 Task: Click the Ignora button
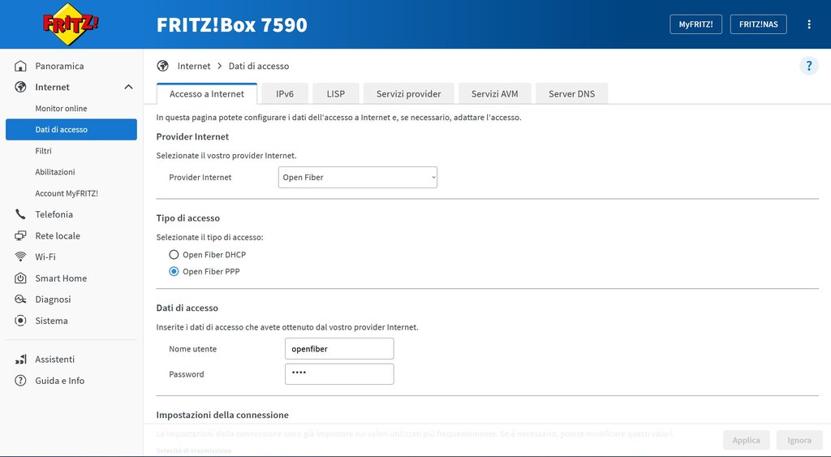799,440
